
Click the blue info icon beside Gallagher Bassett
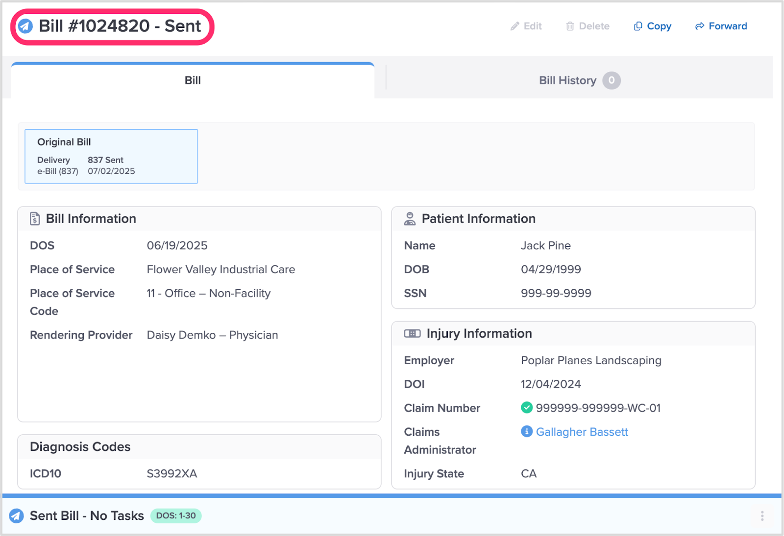[x=527, y=431]
